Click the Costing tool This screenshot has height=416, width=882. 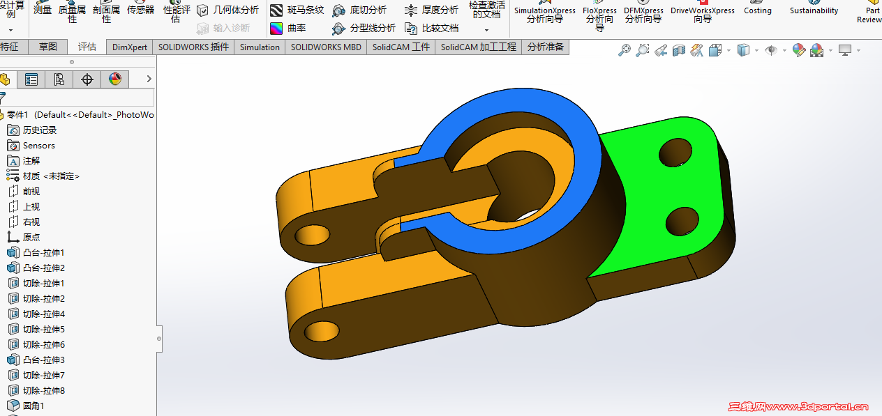click(758, 8)
